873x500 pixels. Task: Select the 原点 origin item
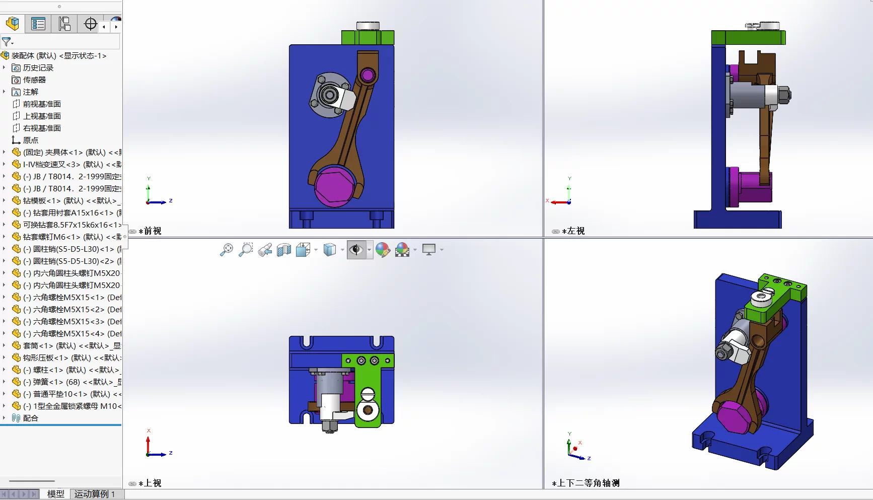[x=25, y=140]
